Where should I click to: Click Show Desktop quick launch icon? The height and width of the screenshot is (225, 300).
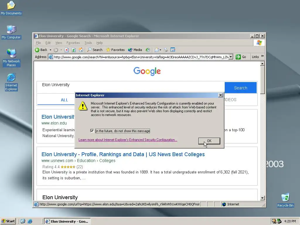23,221
